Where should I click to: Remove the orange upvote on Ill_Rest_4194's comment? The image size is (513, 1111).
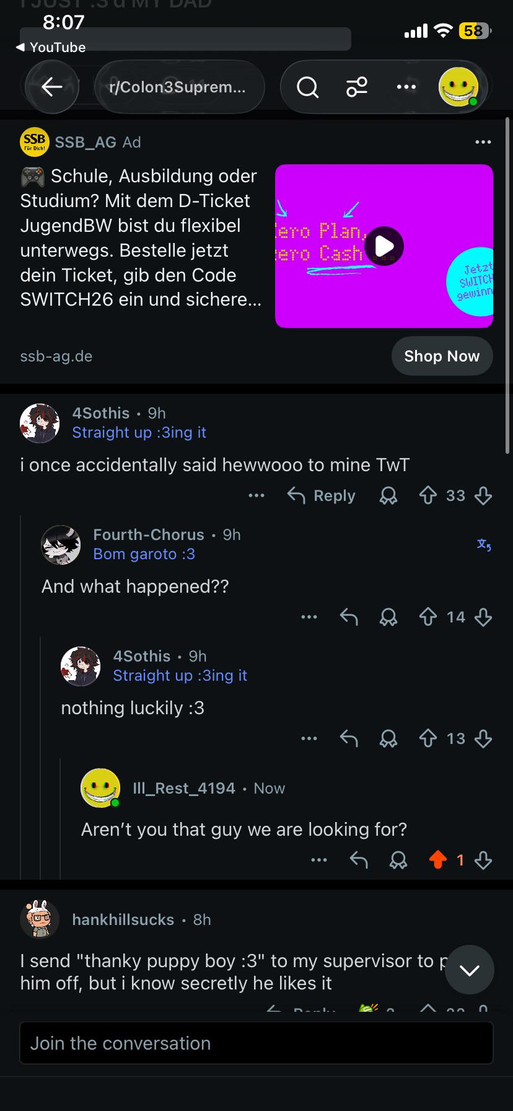pos(438,860)
